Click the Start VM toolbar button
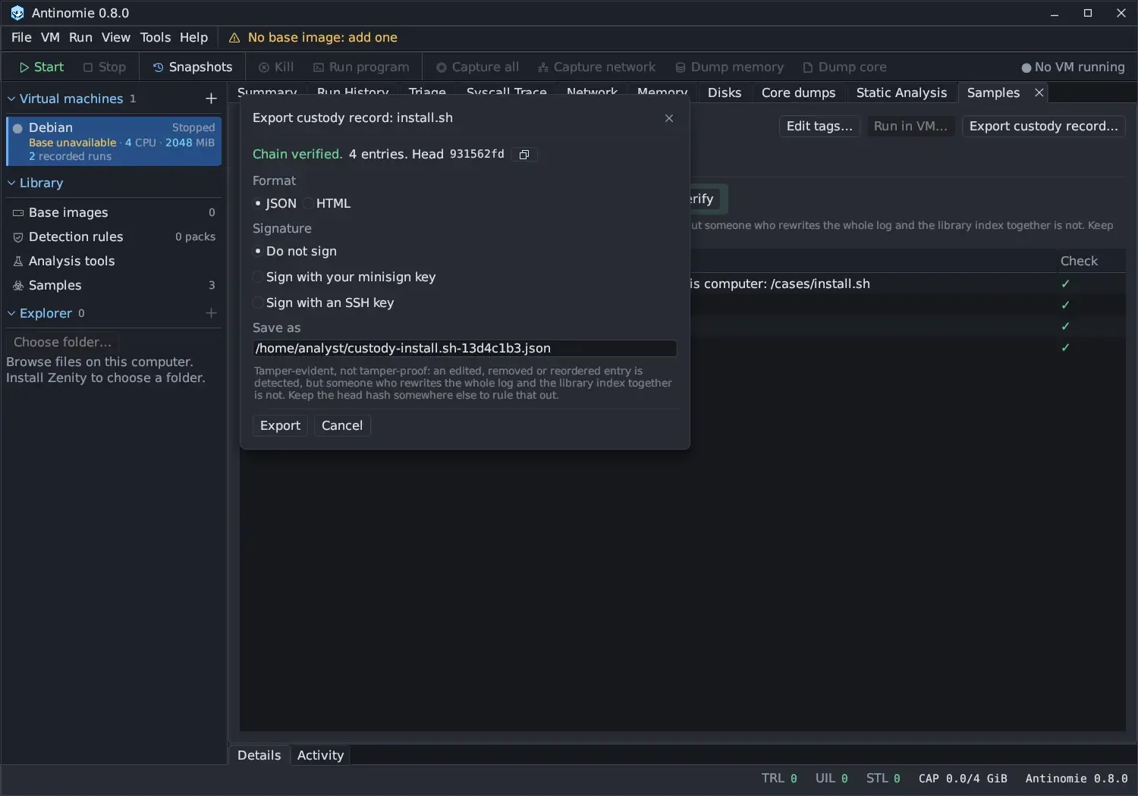The height and width of the screenshot is (796, 1138). coord(42,67)
